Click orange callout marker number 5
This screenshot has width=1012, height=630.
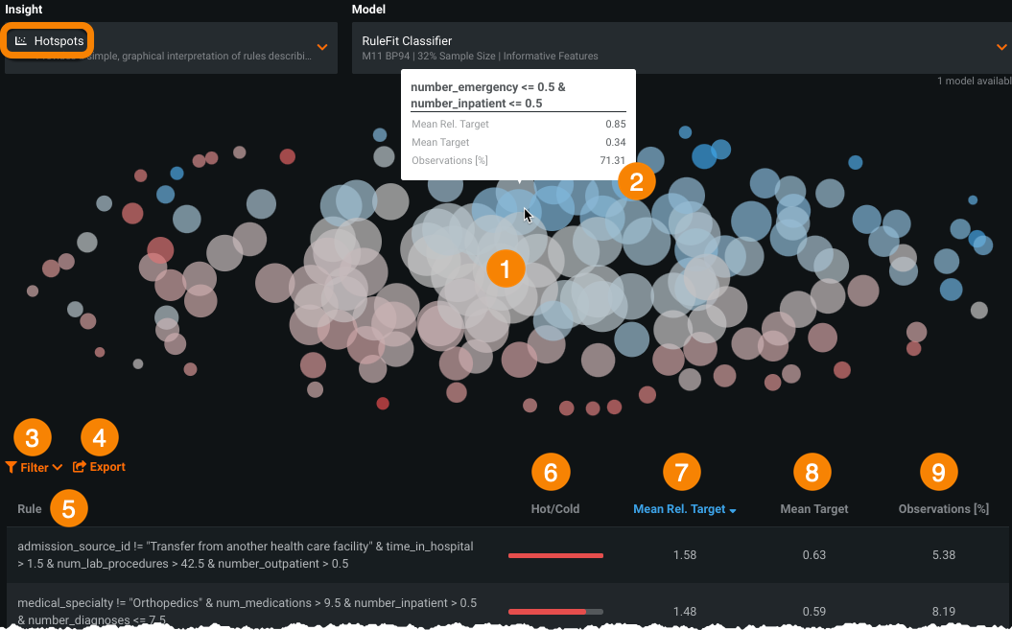click(68, 508)
